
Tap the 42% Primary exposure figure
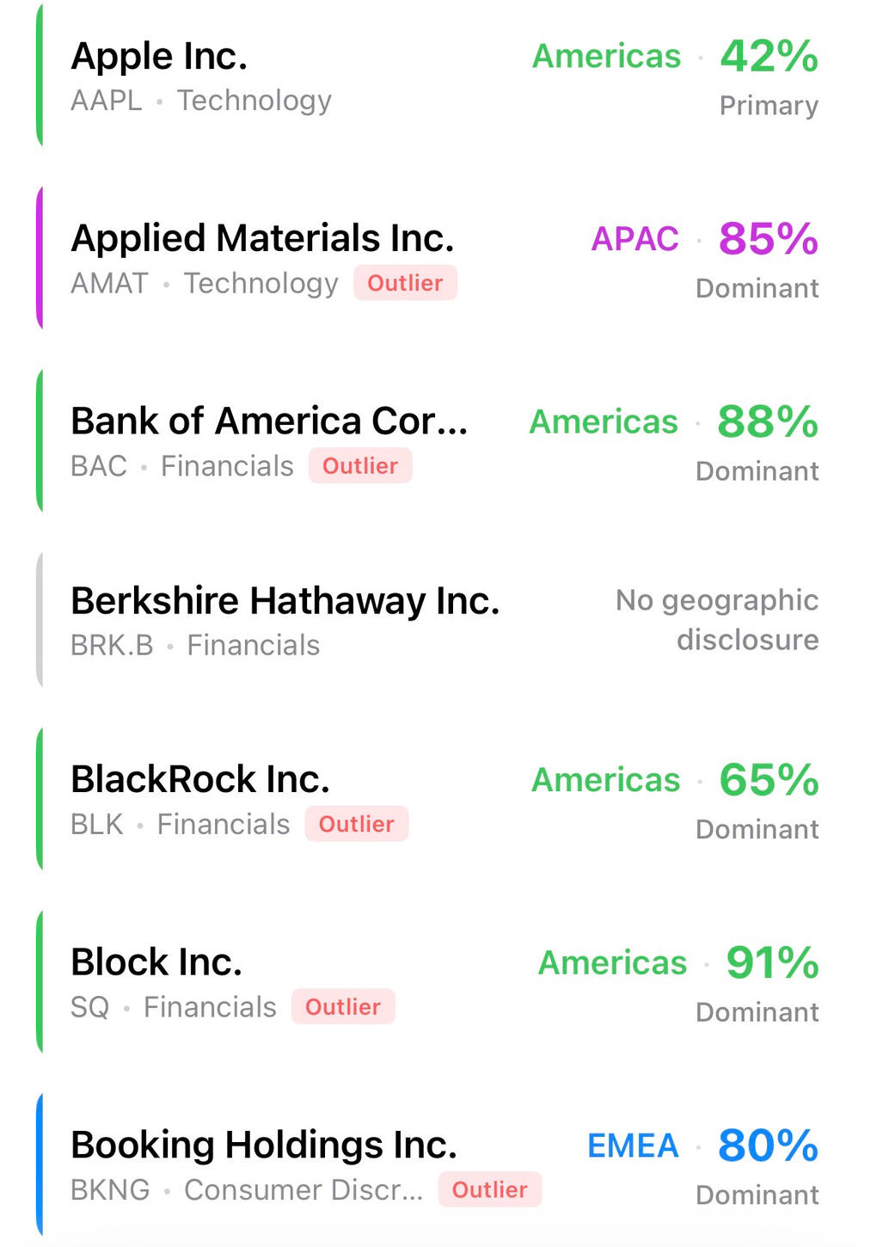tap(769, 57)
